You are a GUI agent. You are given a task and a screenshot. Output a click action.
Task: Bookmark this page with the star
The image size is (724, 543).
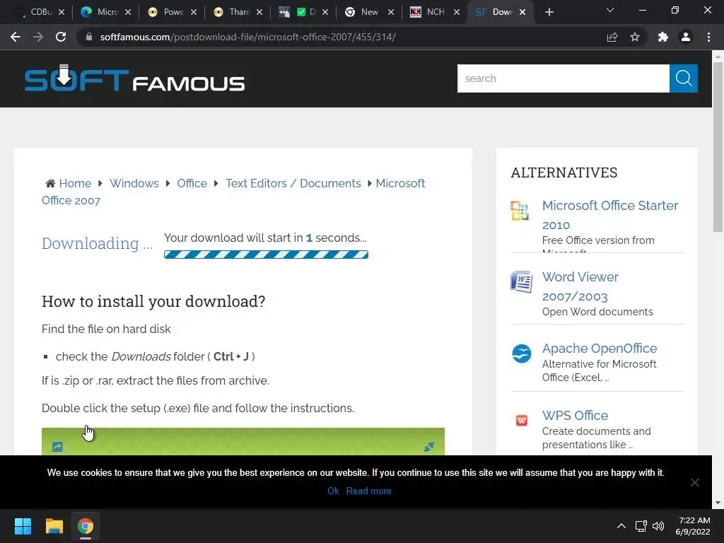point(635,37)
